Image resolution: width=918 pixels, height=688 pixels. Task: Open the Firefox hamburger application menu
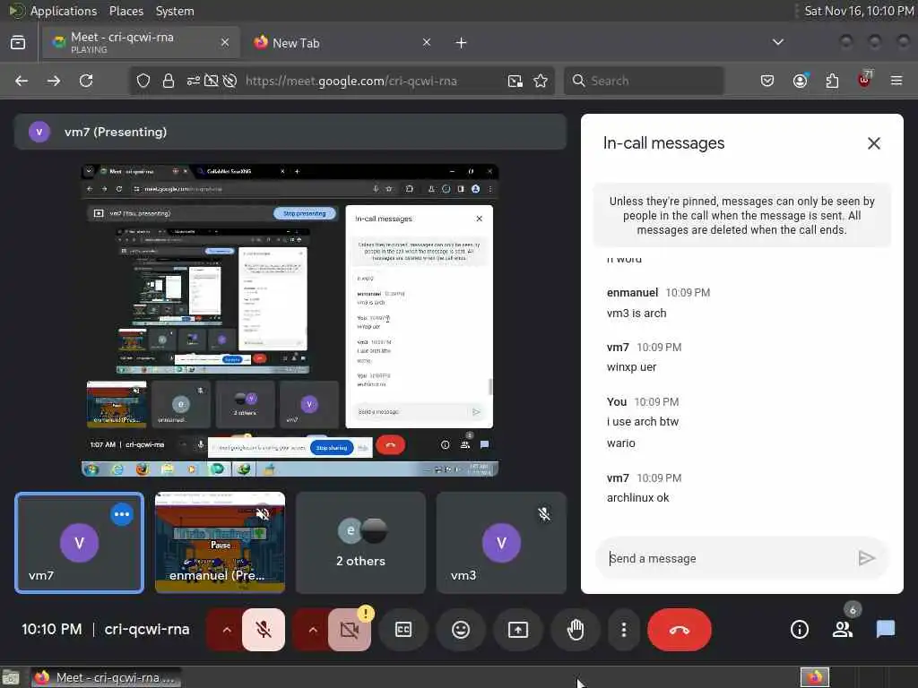click(x=896, y=81)
